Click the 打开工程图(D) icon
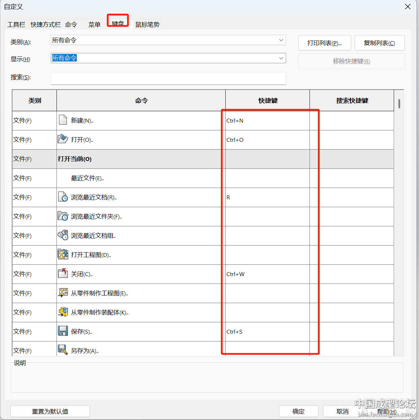Screen dimensions: 419x420 [63, 254]
